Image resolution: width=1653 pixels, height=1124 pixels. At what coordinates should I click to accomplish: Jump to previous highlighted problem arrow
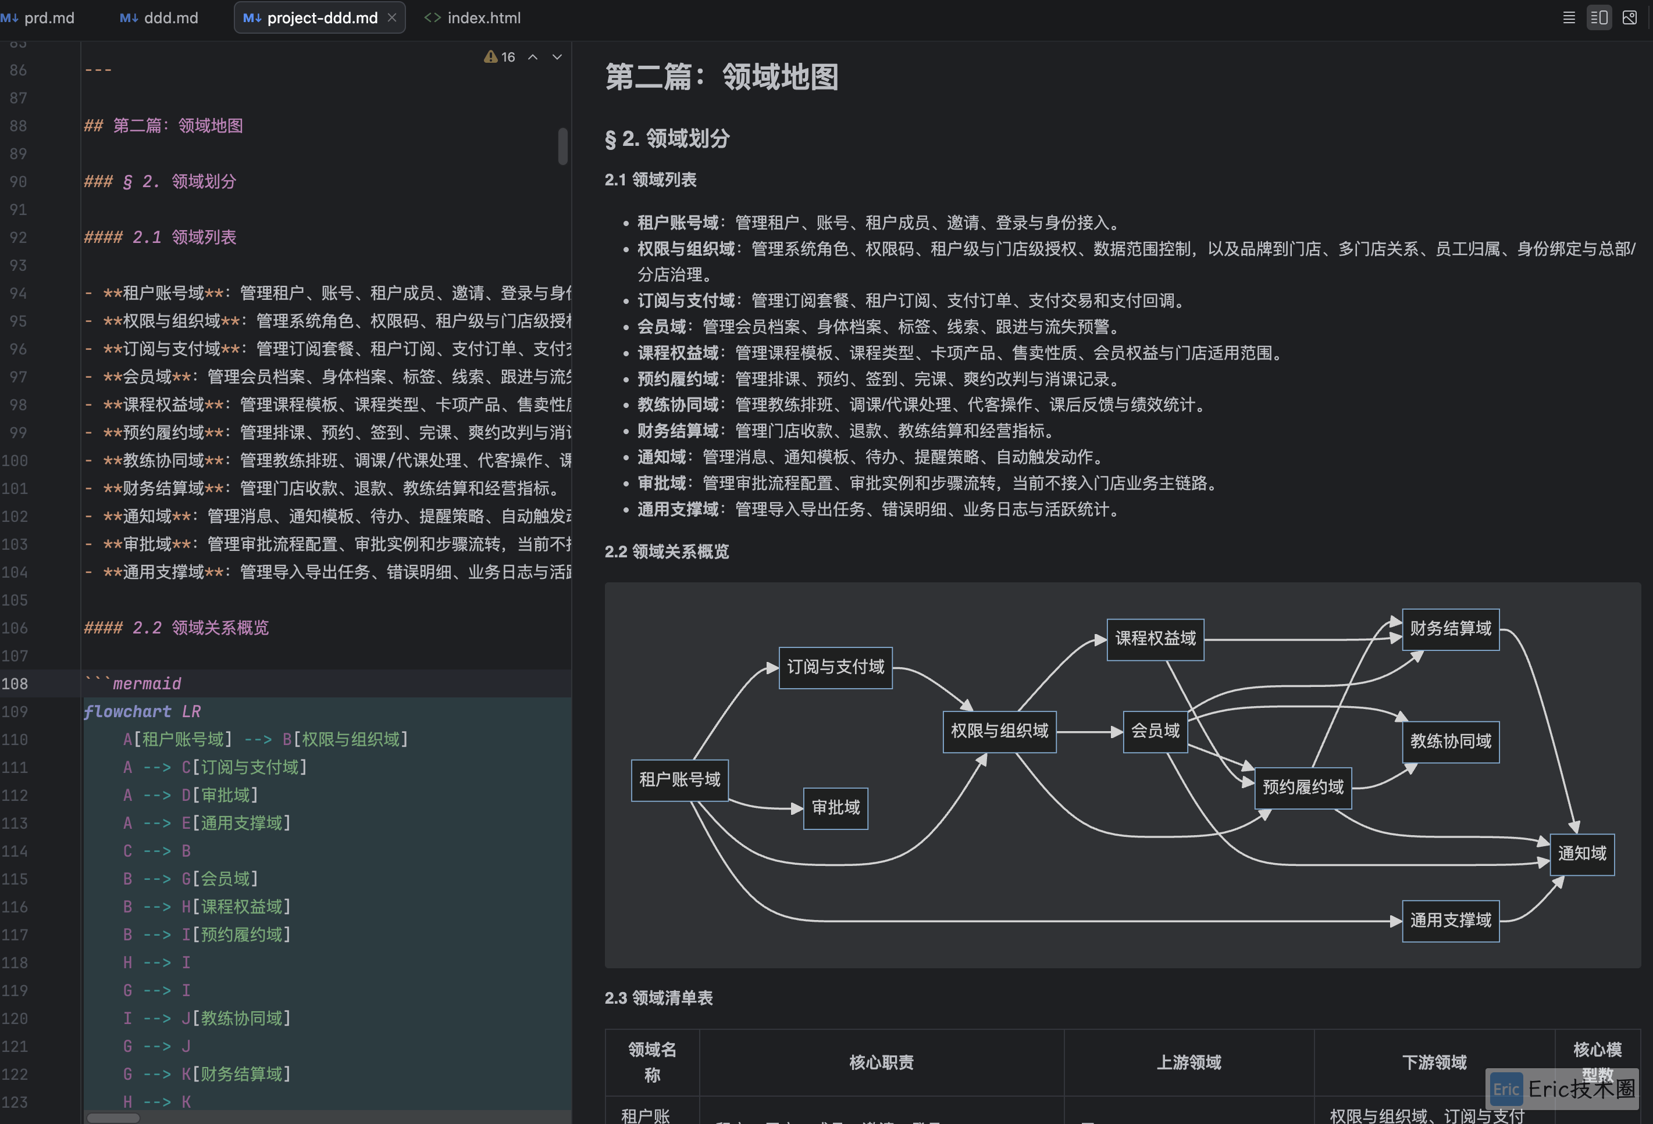coord(533,57)
